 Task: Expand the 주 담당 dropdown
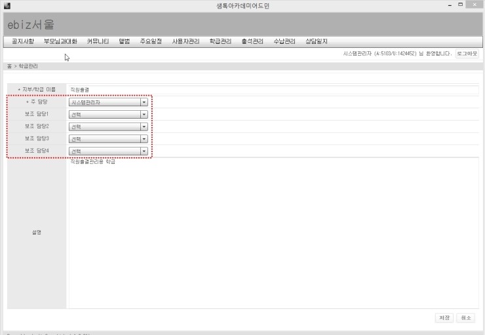click(x=108, y=102)
